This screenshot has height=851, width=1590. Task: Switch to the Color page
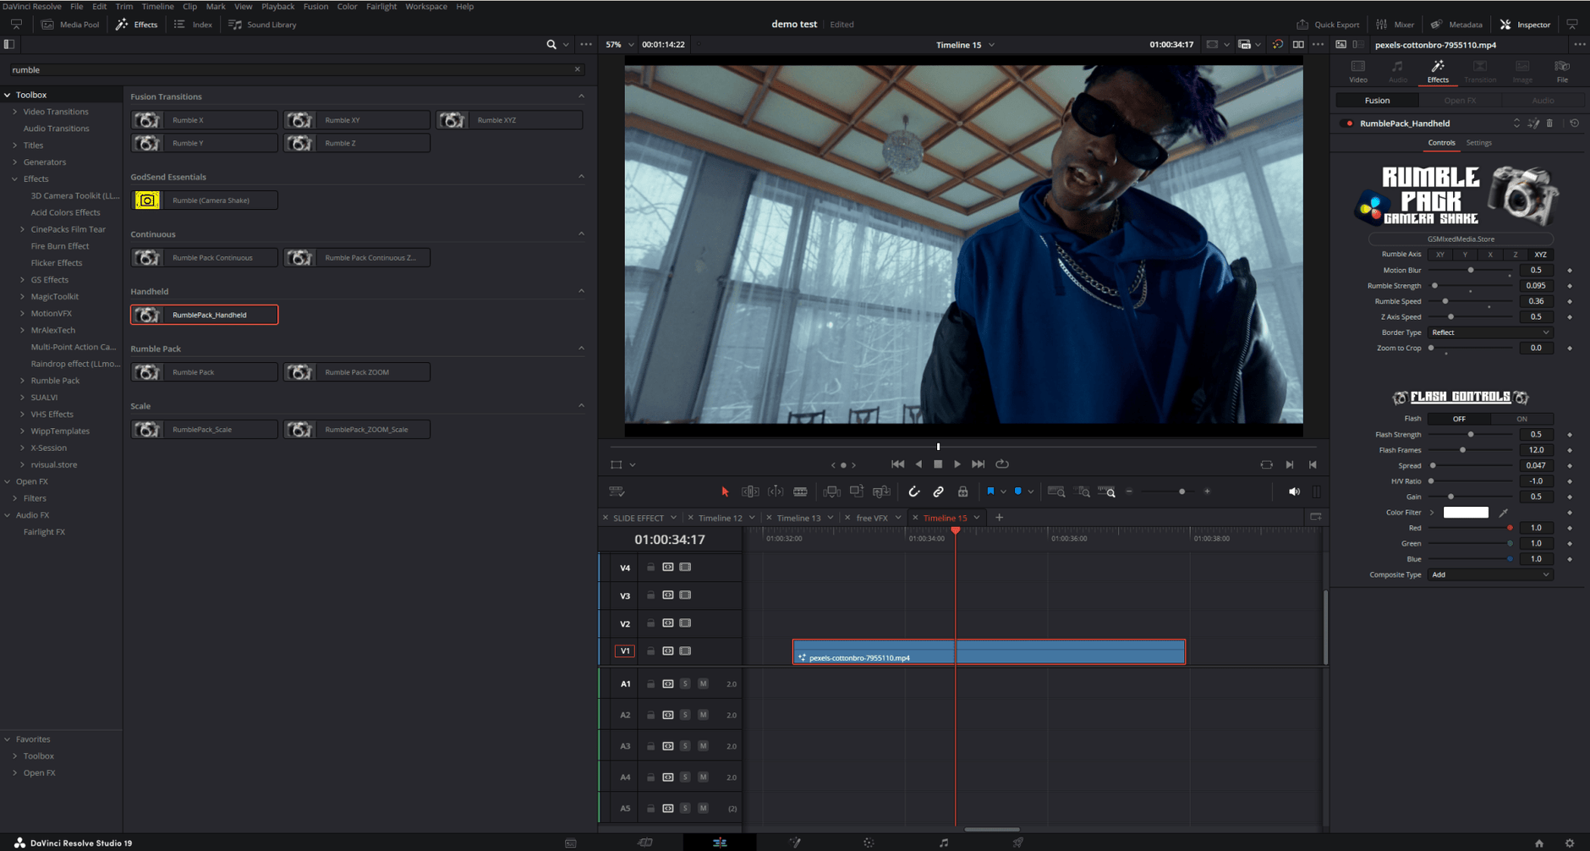click(869, 841)
